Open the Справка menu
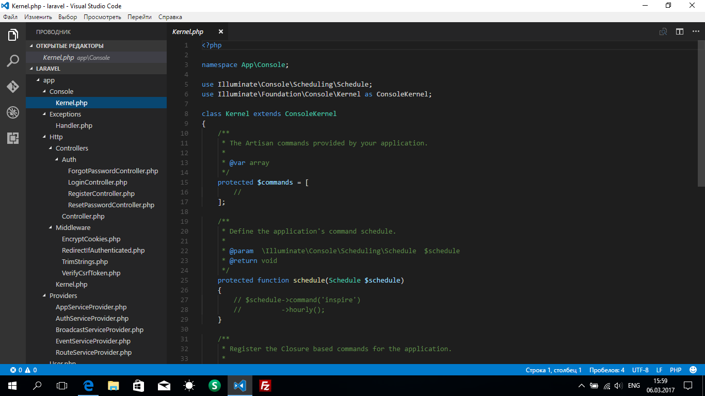 (x=170, y=17)
